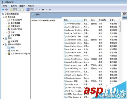The width and height of the screenshot is (127, 99).
Task: Click the Stop service square icon
Action: 43,10
